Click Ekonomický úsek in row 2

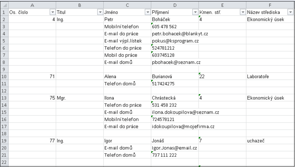(270, 19)
